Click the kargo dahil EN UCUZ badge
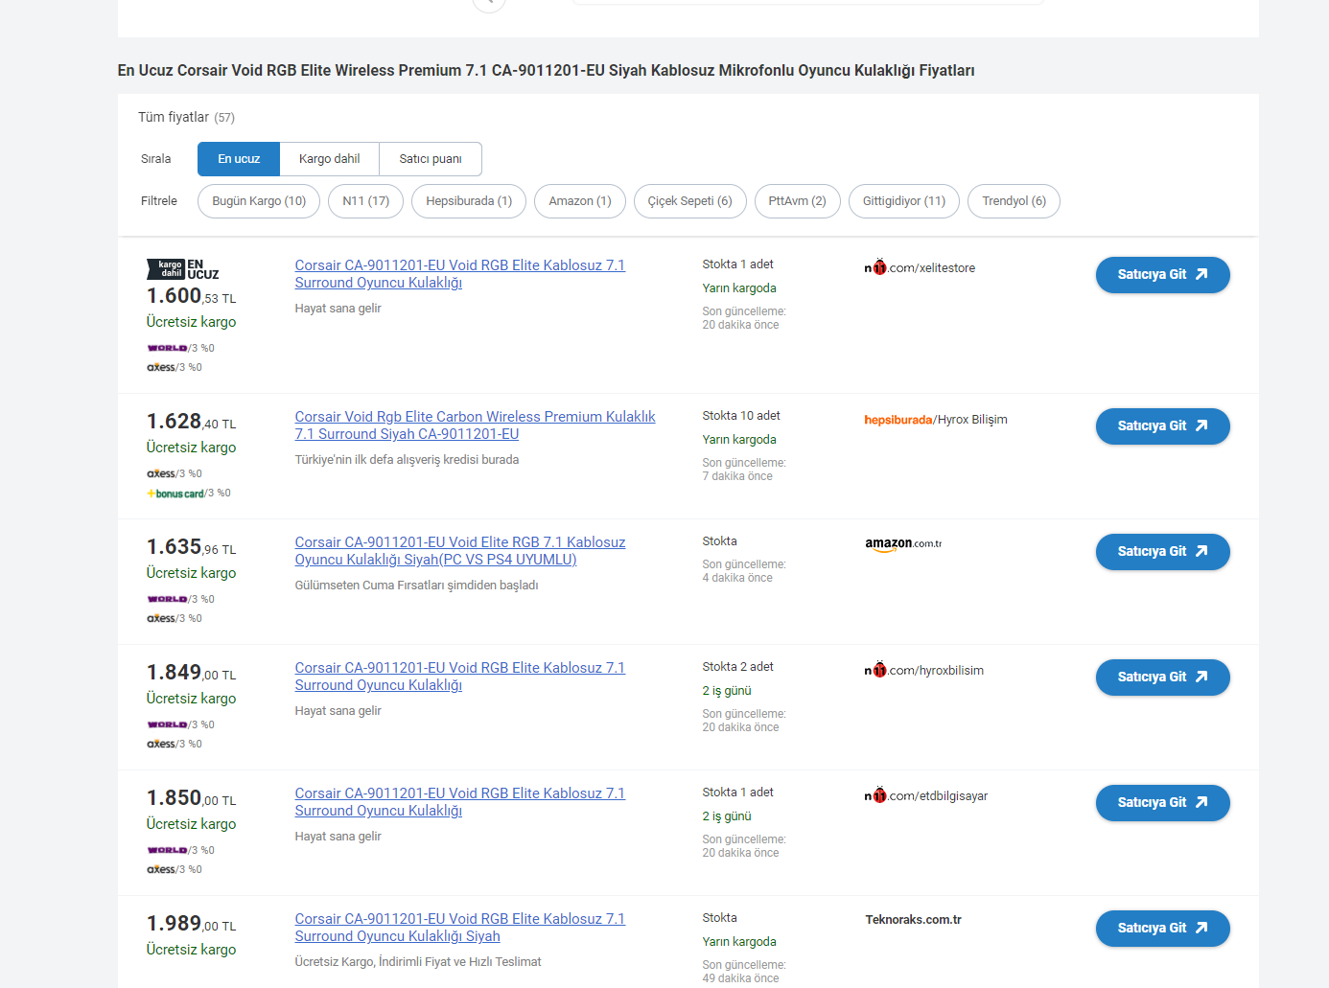The height and width of the screenshot is (988, 1329). tap(183, 269)
